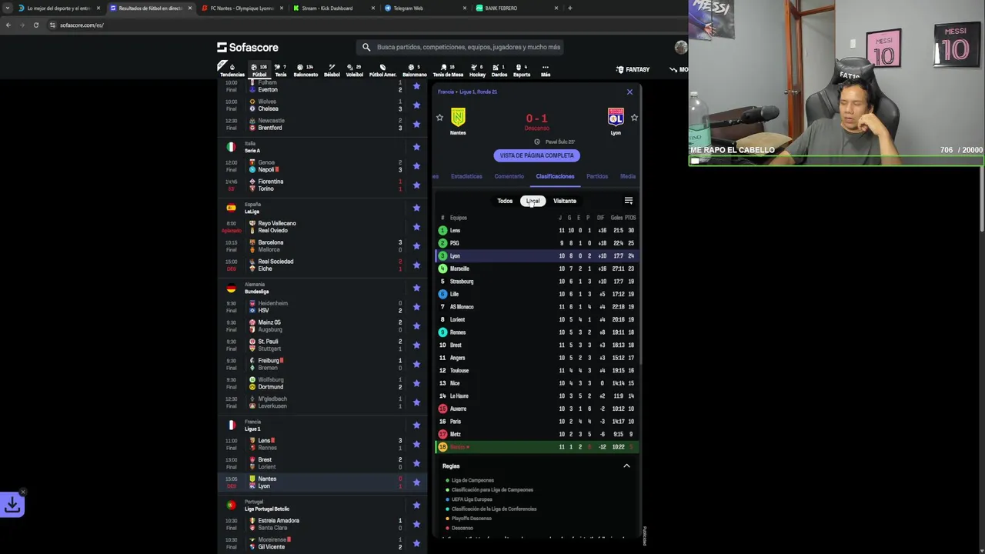The image size is (985, 554).
Task: Favorite the Lyon team star
Action: [634, 118]
